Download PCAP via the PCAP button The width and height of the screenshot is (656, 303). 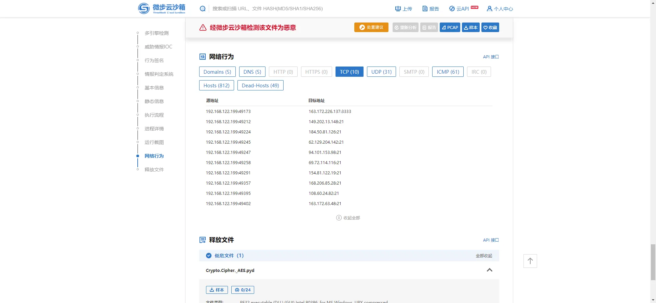coord(450,27)
